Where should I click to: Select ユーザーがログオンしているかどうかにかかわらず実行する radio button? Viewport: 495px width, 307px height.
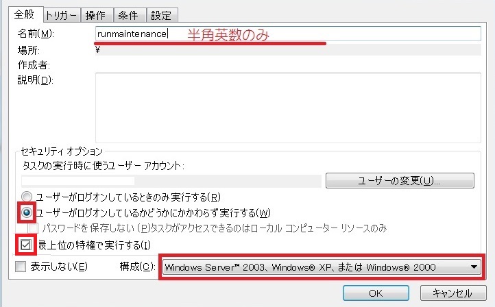coord(27,212)
